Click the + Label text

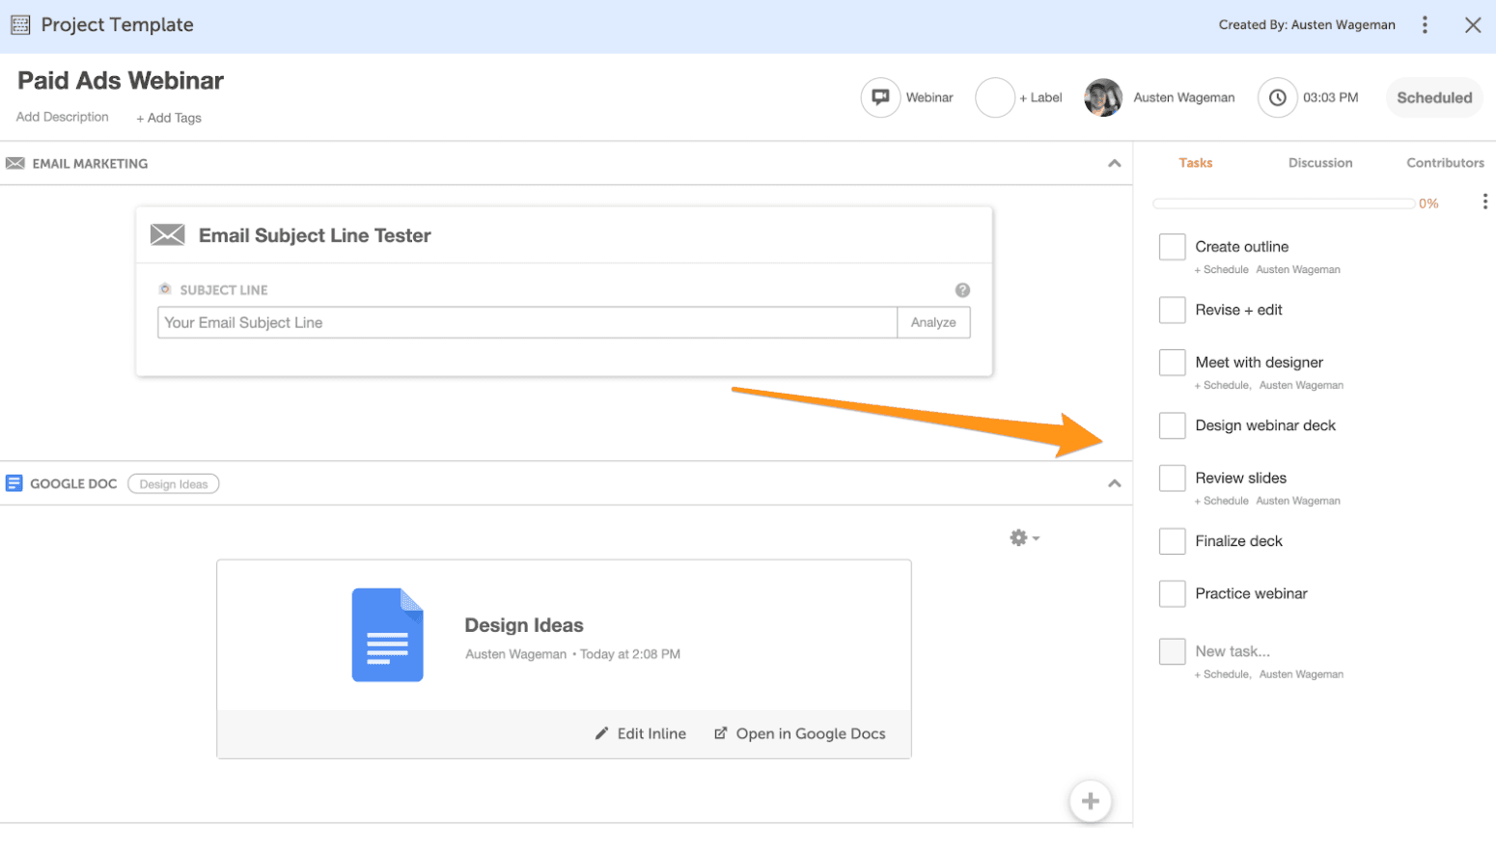[x=1040, y=97]
